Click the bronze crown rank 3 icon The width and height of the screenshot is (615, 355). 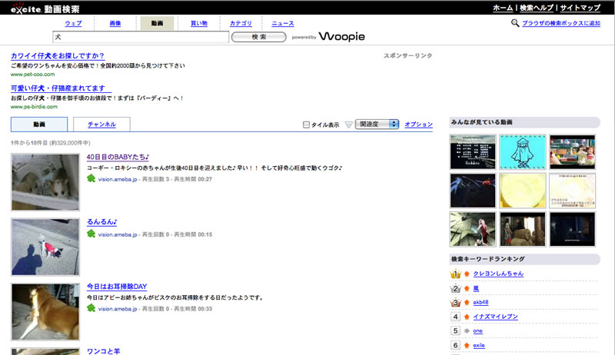[455, 302]
